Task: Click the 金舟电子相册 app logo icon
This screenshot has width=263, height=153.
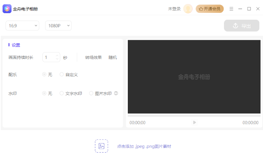Action: 7,9
